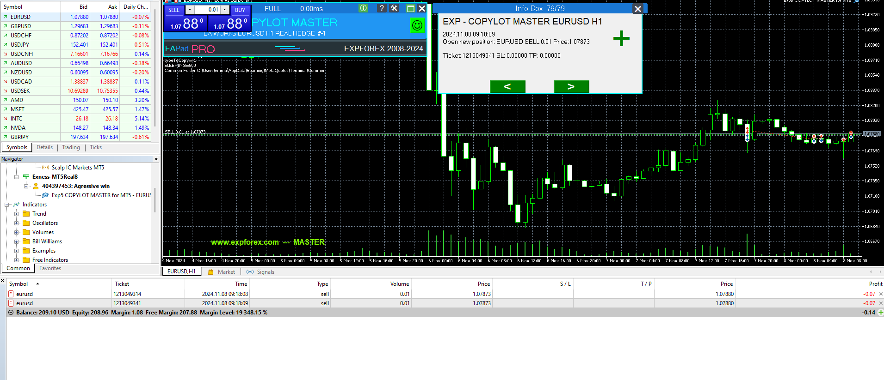This screenshot has height=380, width=884.
Task: Open the tools settings icon on EAPad
Action: (x=394, y=8)
